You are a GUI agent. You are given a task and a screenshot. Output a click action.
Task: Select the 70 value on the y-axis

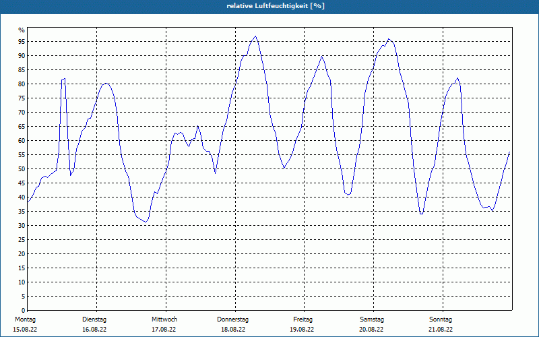pyautogui.click(x=22, y=112)
